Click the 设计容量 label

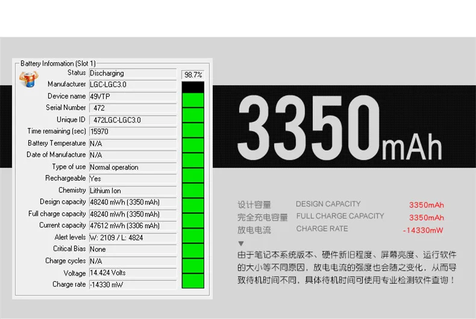tap(254, 205)
